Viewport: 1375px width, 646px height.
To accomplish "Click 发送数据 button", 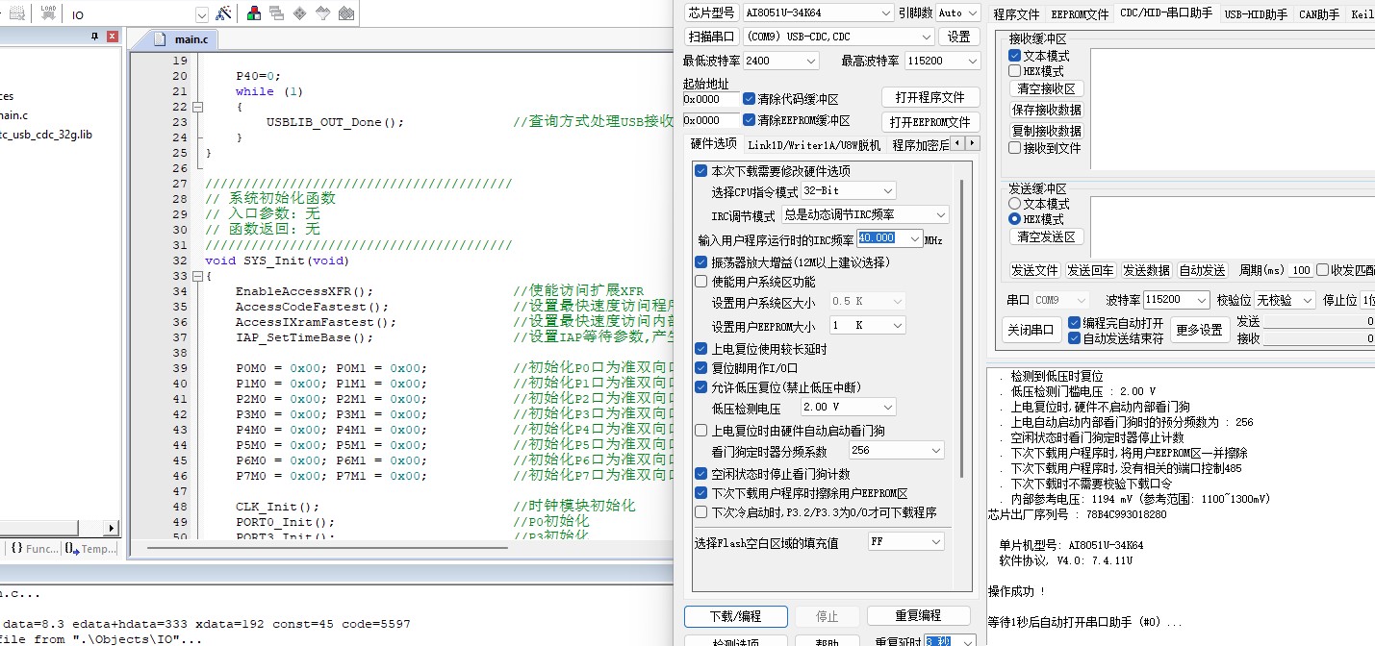I will tap(1146, 270).
